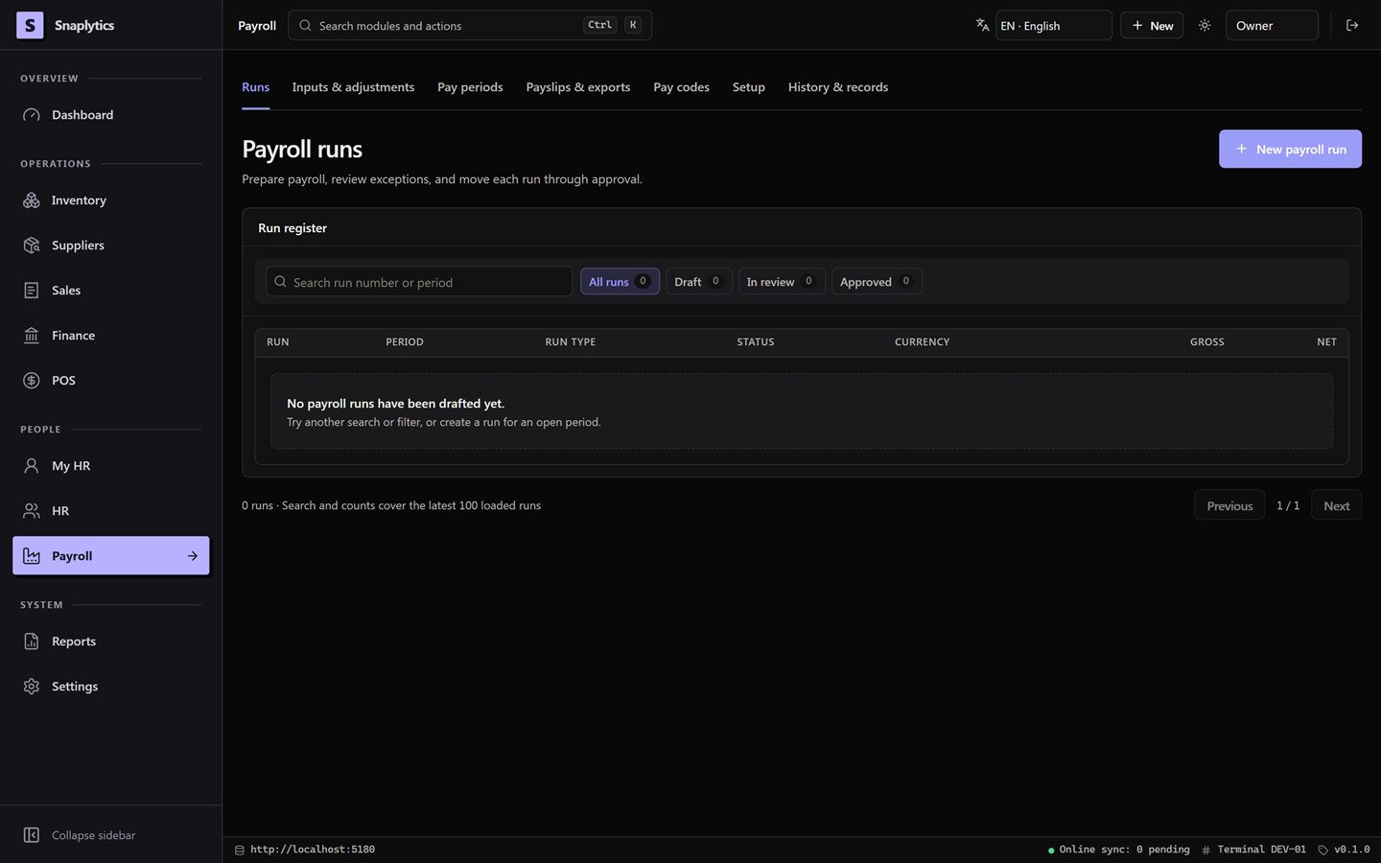Click the New payroll run button

click(1290, 150)
